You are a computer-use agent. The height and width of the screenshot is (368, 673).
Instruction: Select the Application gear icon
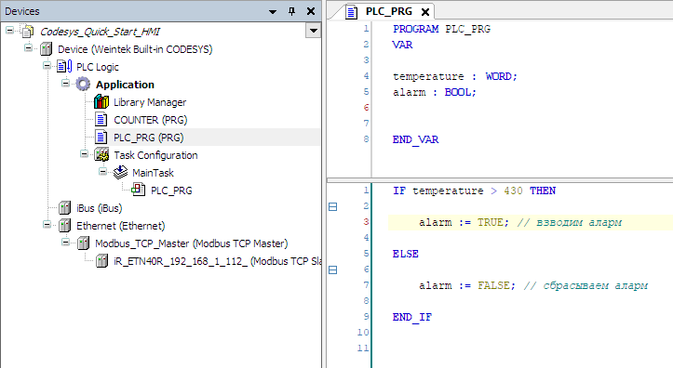[83, 84]
